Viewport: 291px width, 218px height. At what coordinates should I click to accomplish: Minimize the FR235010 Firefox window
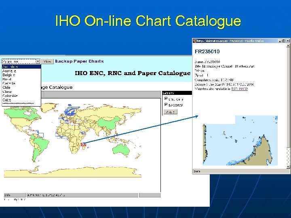[280, 41]
